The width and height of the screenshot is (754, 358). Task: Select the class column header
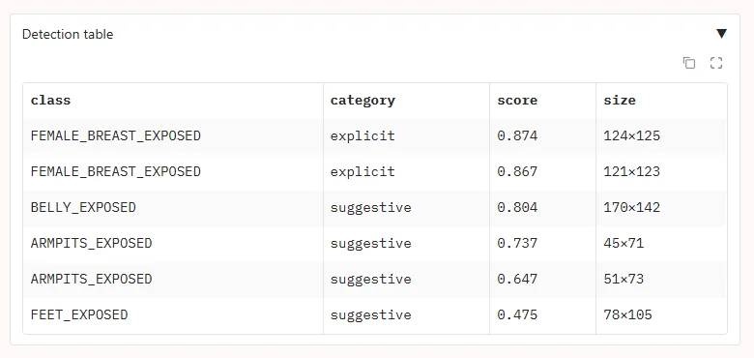(x=173, y=101)
